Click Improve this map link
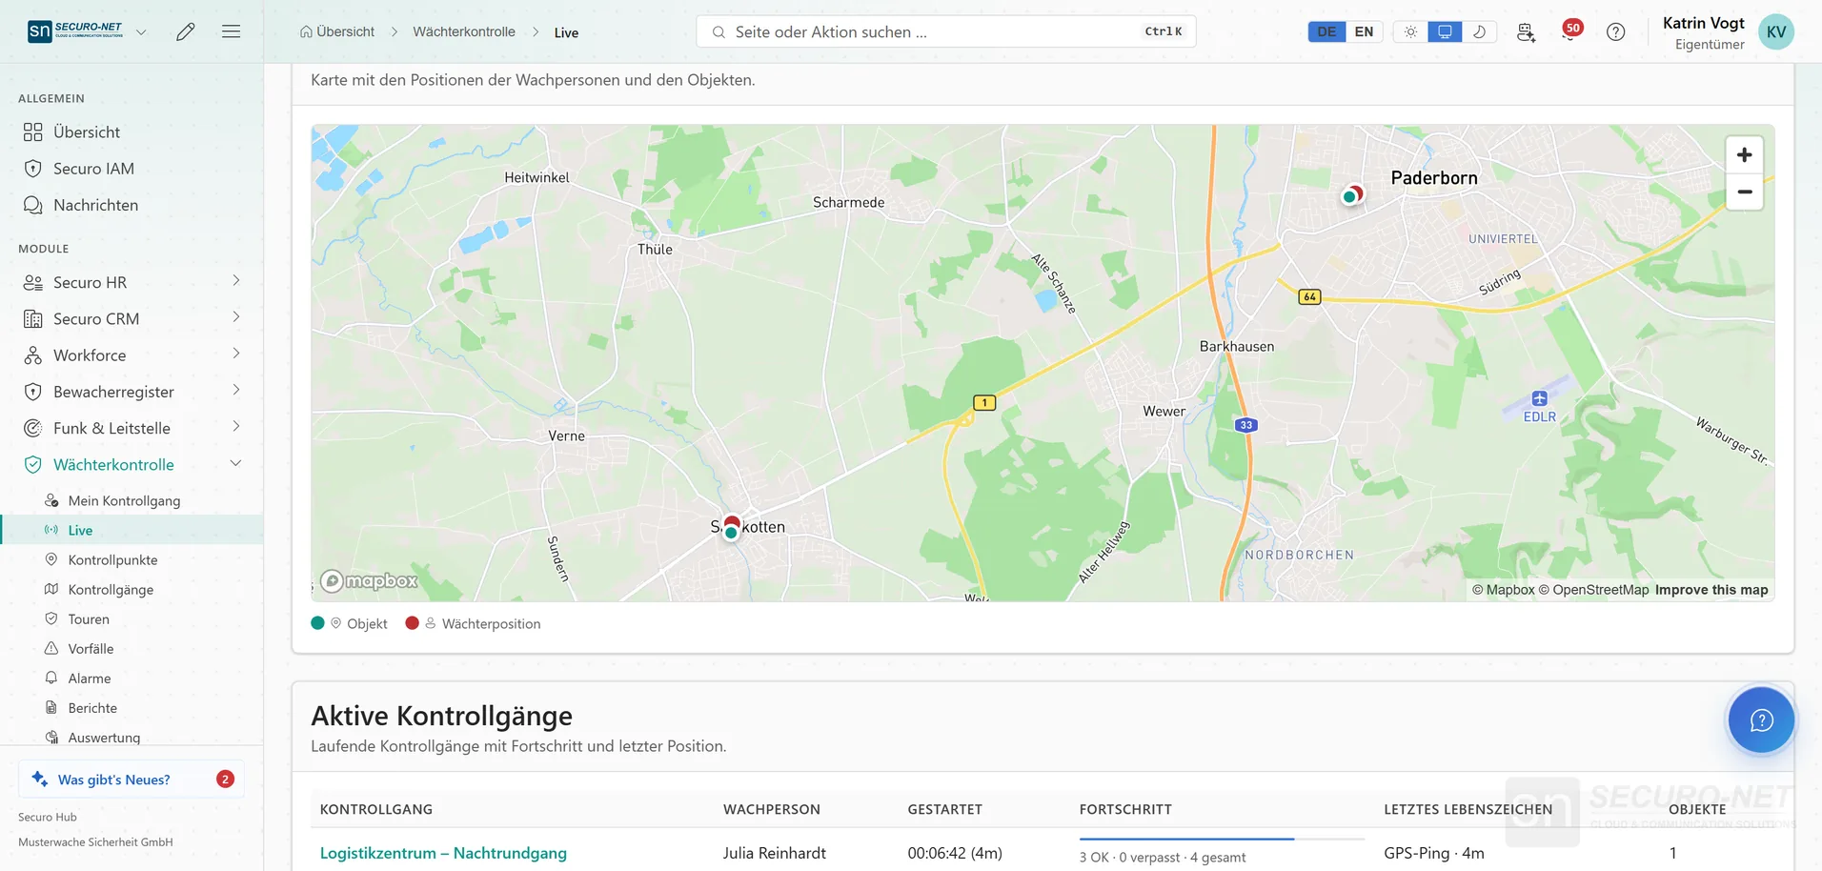 pyautogui.click(x=1711, y=590)
